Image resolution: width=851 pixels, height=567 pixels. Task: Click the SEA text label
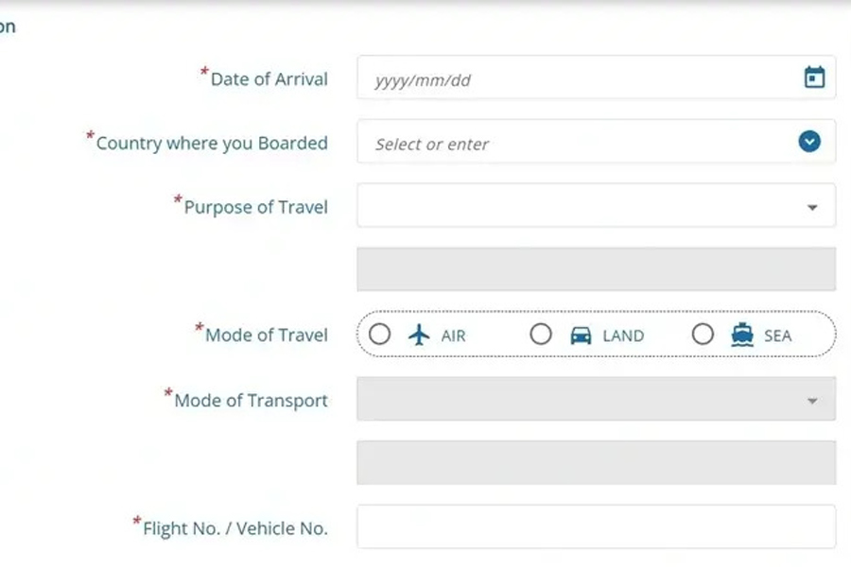pyautogui.click(x=777, y=335)
